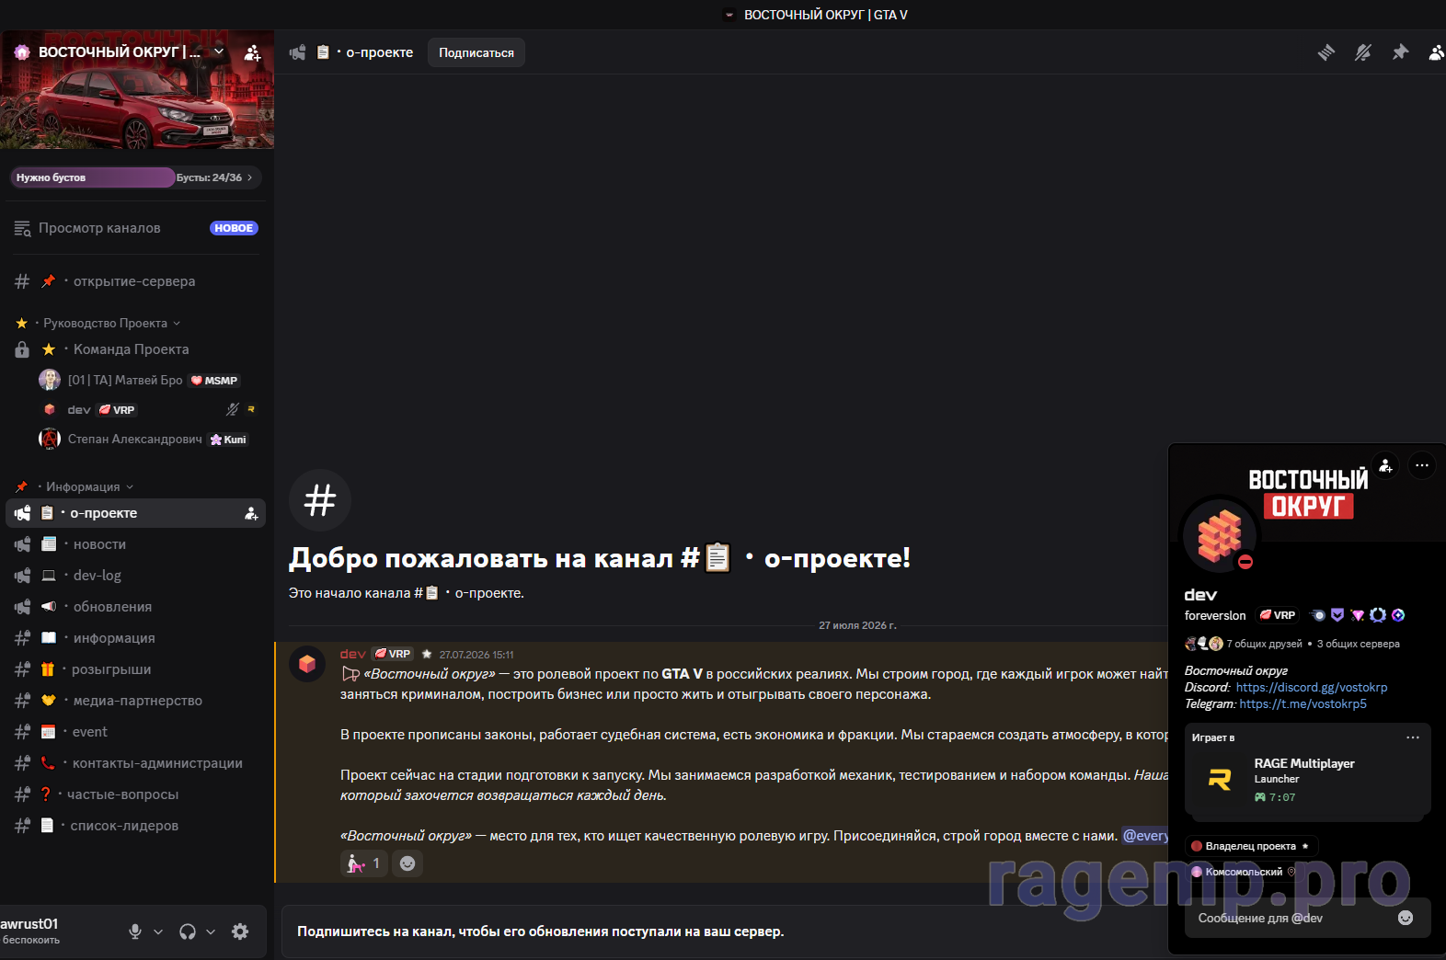1446x960 pixels.
Task: Open the discord.gg/vostokrp link
Action: click(x=1312, y=687)
